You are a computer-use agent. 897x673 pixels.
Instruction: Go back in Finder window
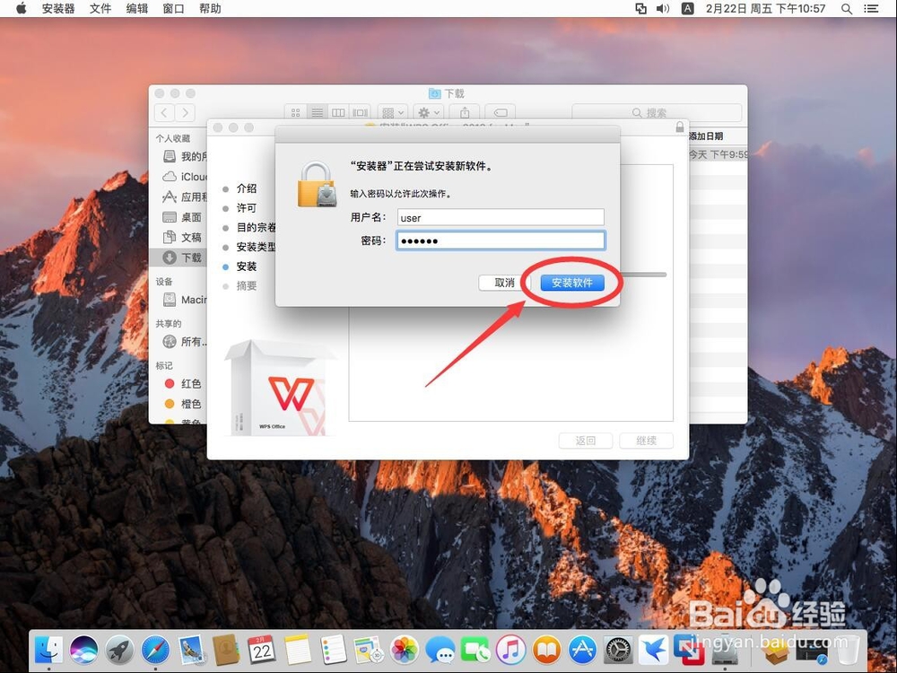coord(165,113)
